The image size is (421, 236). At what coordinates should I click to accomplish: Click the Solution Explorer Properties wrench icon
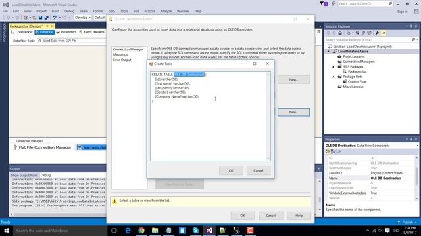(377, 33)
